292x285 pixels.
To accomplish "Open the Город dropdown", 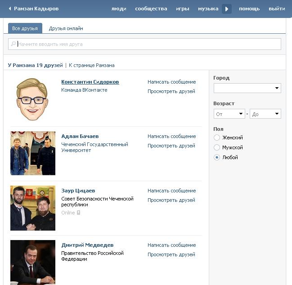I will pyautogui.click(x=247, y=88).
